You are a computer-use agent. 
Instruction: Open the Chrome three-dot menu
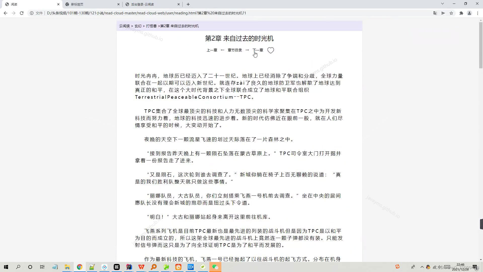click(x=477, y=13)
